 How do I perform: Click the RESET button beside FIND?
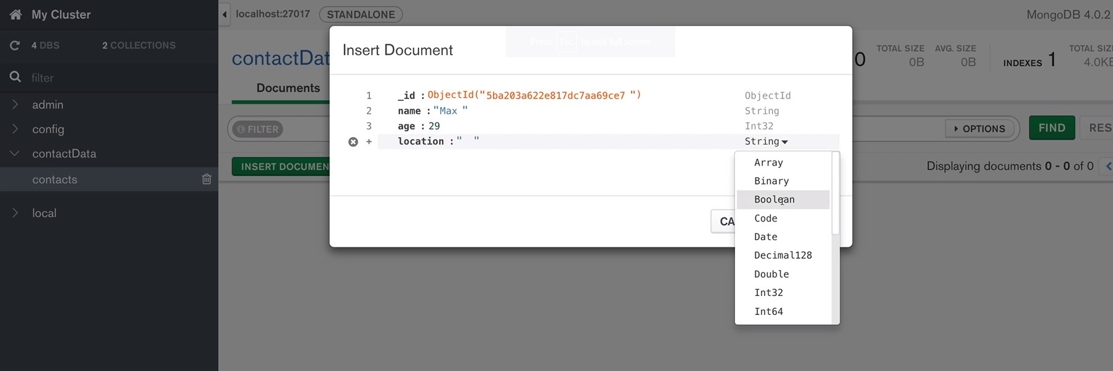pos(1097,128)
